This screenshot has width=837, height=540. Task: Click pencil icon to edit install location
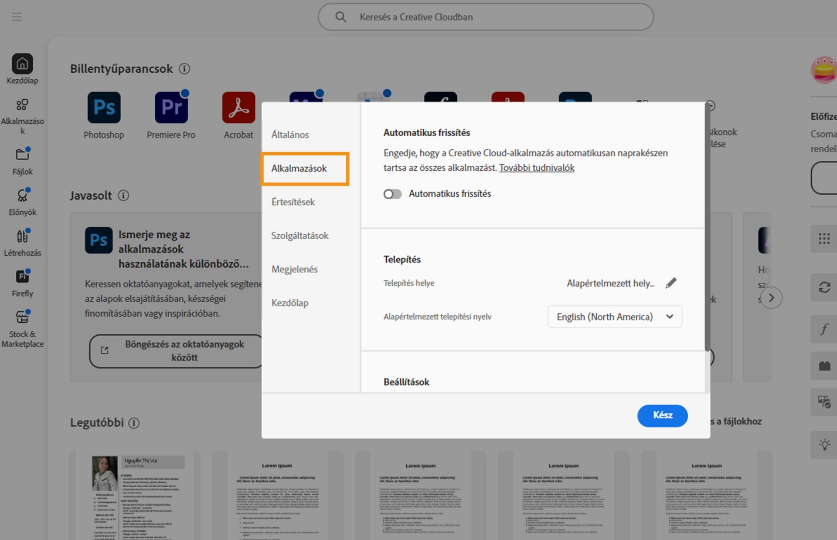[x=671, y=283]
